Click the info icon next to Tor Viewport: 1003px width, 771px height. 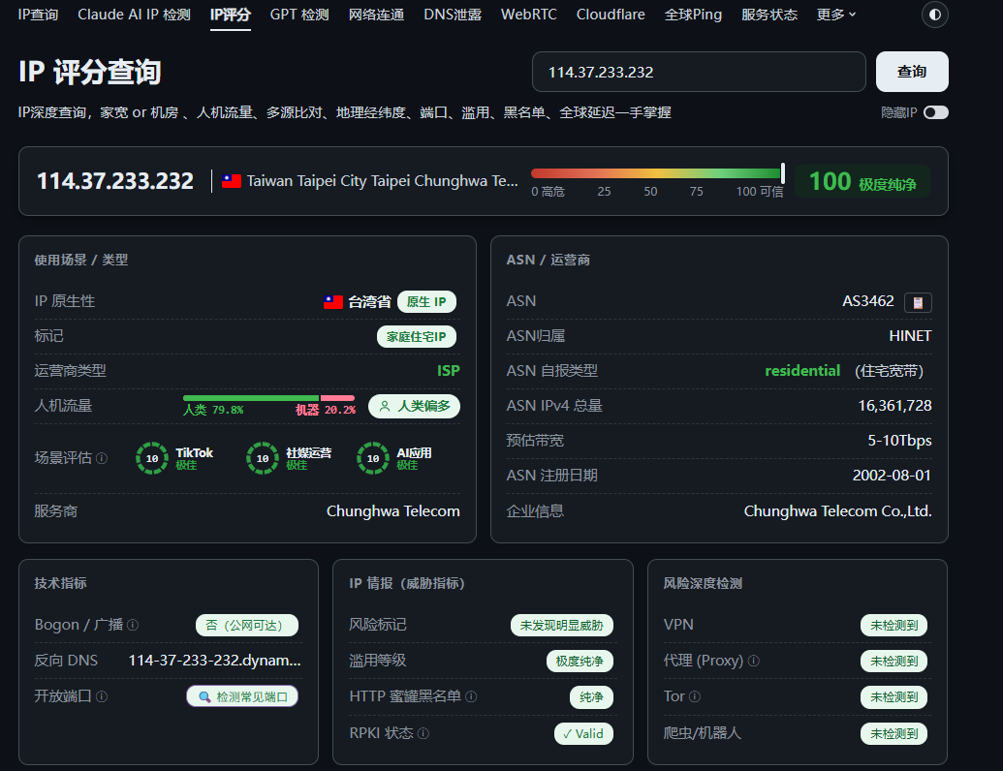point(695,696)
